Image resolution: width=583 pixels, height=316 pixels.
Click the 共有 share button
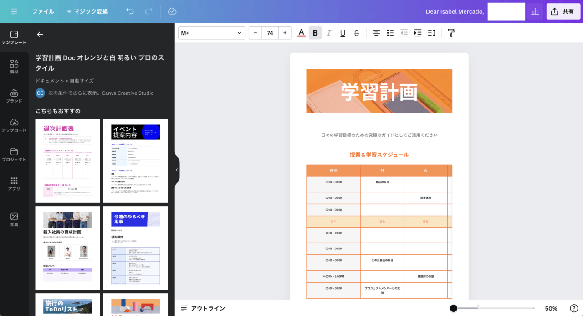[563, 11]
